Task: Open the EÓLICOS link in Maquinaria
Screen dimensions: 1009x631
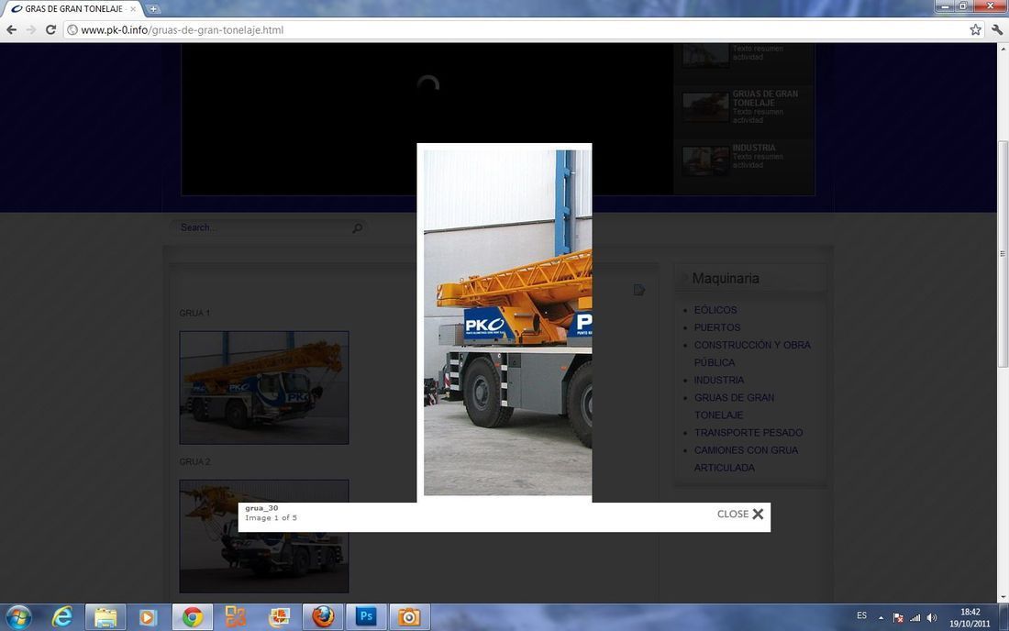Action: tap(715, 310)
